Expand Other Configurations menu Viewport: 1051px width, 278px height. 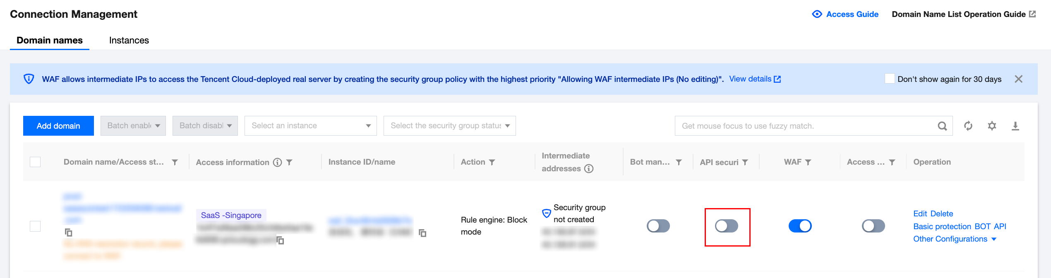pyautogui.click(x=955, y=239)
